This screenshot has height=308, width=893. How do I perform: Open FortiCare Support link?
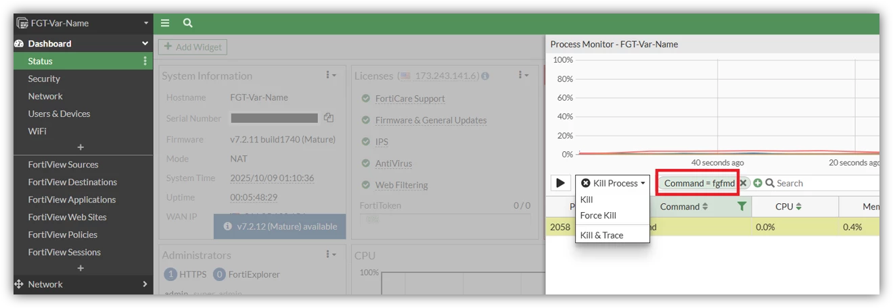(x=410, y=99)
